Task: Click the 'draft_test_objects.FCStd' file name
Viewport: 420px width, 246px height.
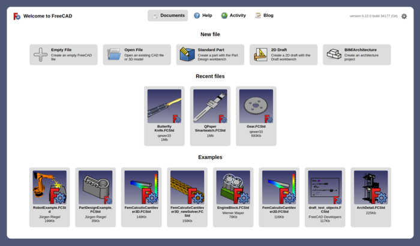Action: [x=325, y=209]
